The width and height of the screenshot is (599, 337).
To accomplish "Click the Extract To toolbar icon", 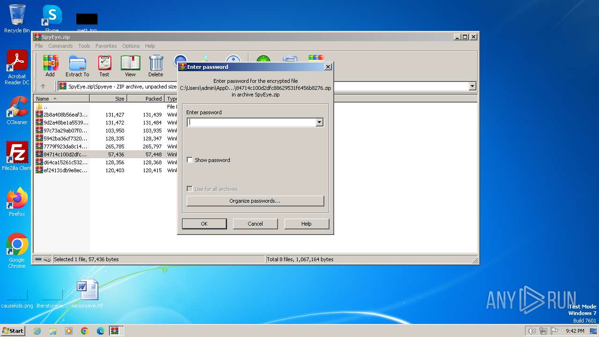I will (x=77, y=66).
